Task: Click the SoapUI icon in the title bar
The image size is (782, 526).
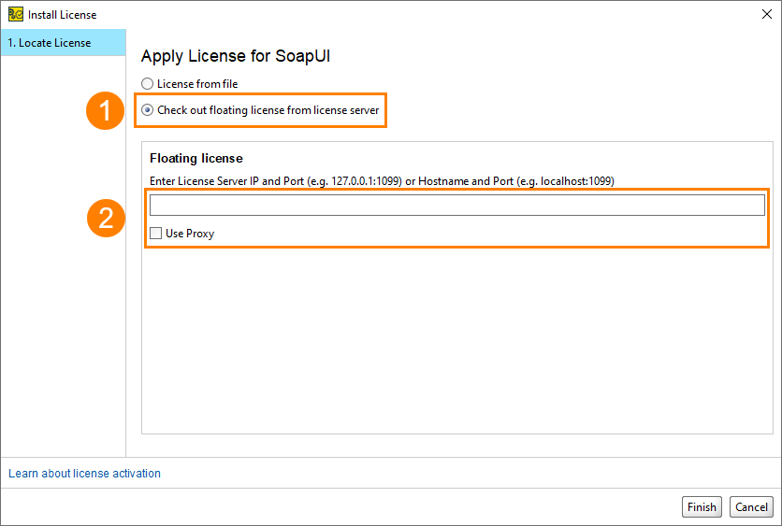Action: pos(16,14)
